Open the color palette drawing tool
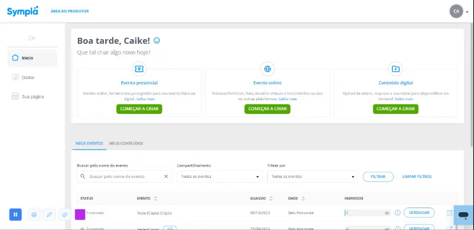The width and height of the screenshot is (474, 230). click(34, 215)
